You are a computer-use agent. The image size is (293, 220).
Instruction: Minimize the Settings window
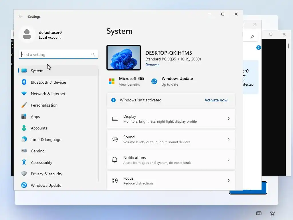tap(210, 14)
